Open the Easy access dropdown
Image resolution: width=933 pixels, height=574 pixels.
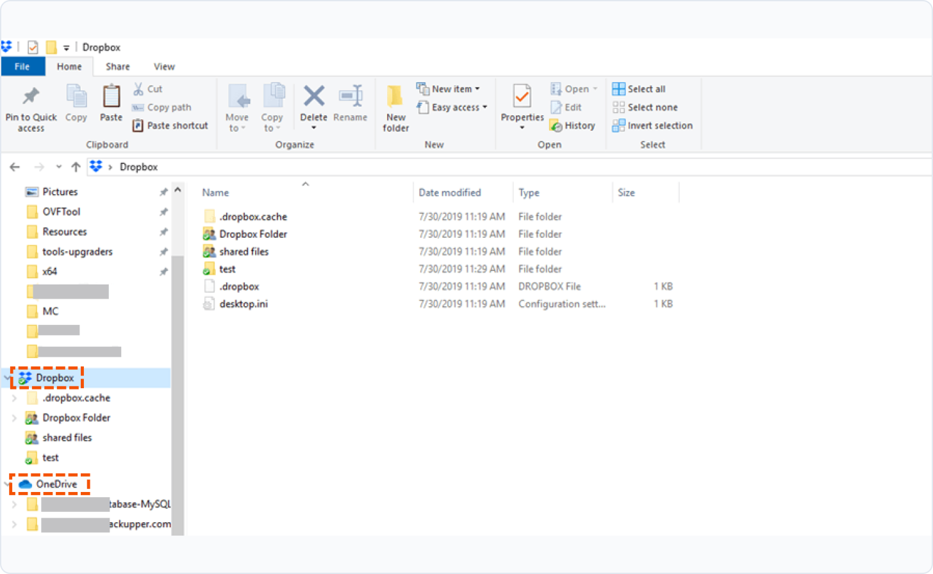click(x=452, y=107)
